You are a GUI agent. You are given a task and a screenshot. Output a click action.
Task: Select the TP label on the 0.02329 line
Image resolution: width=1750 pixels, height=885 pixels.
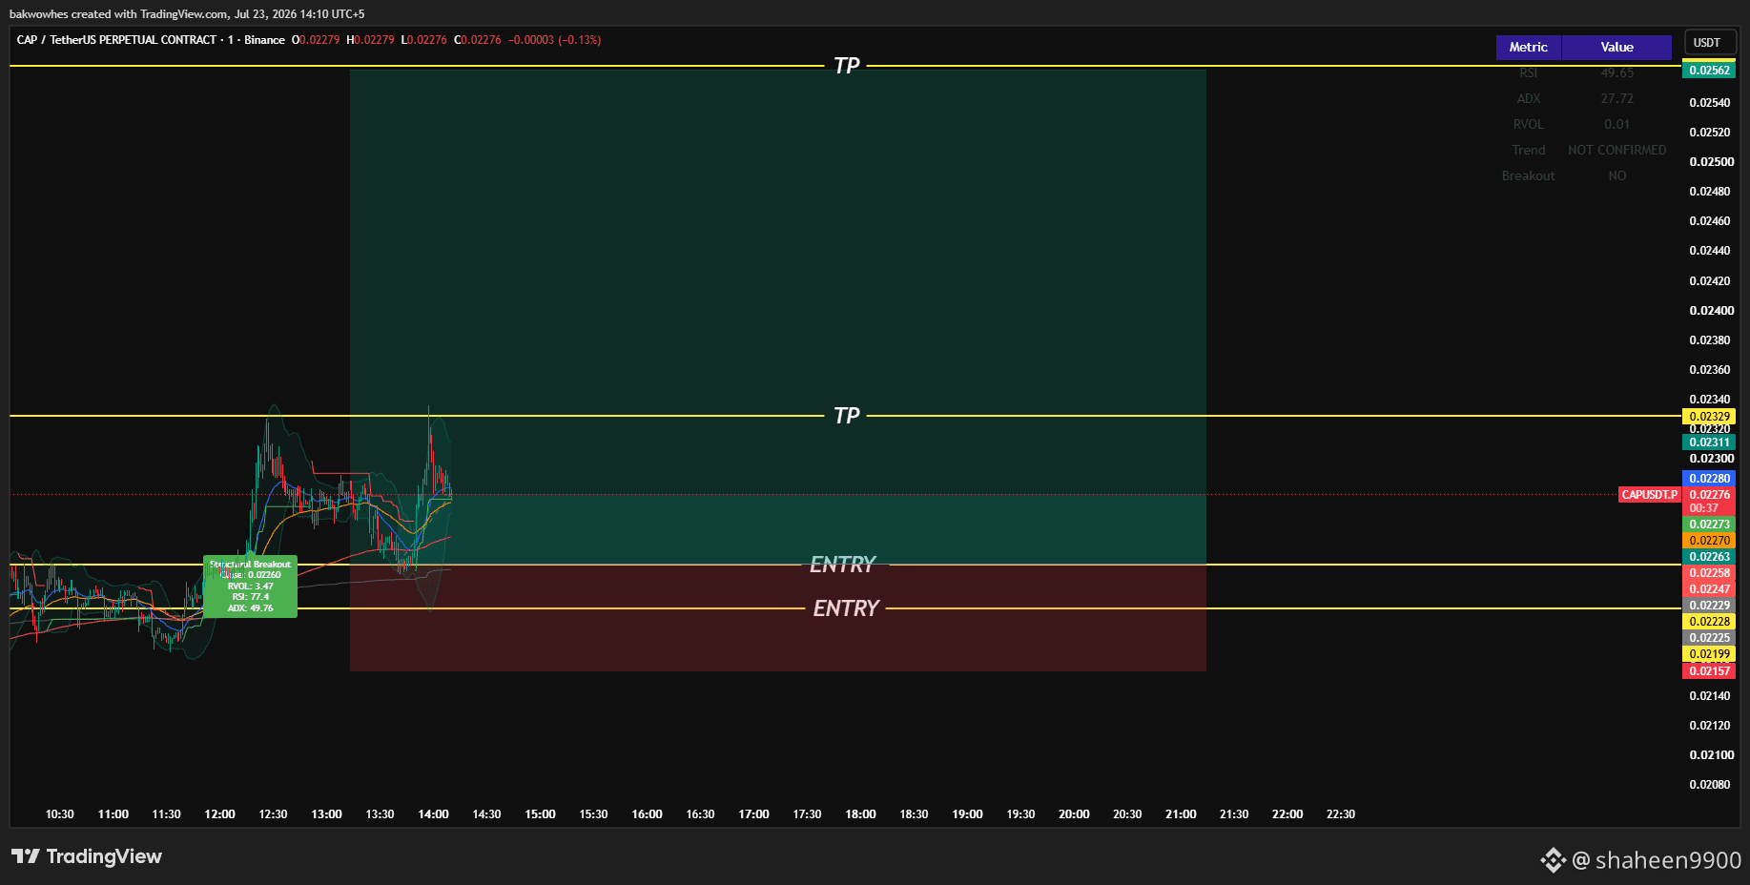coord(846,416)
